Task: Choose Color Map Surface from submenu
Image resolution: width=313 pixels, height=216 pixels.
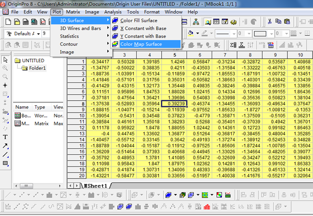Action: tap(146, 44)
